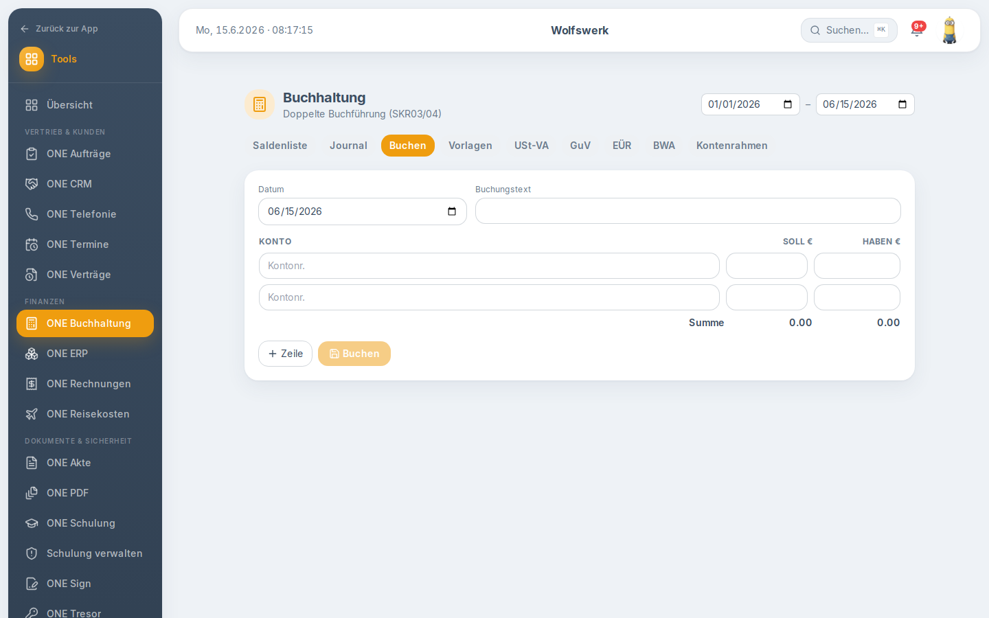Click ONE Sign pen icon
Screen dimensions: 989x618
point(32,584)
